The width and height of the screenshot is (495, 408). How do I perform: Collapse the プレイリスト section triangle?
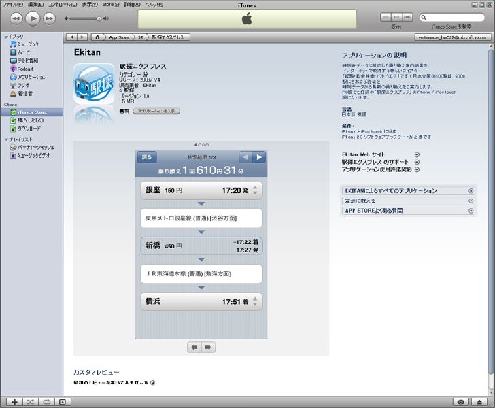coord(6,139)
